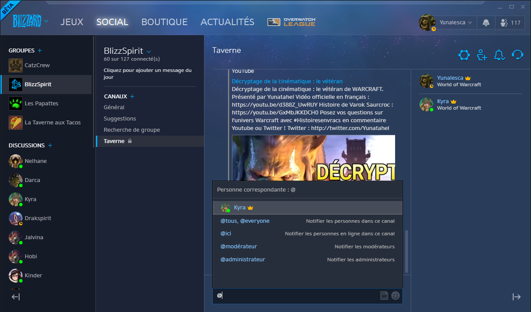Viewport: 531px width, 312px height.
Task: Open channel notification bell settings
Action: (499, 55)
